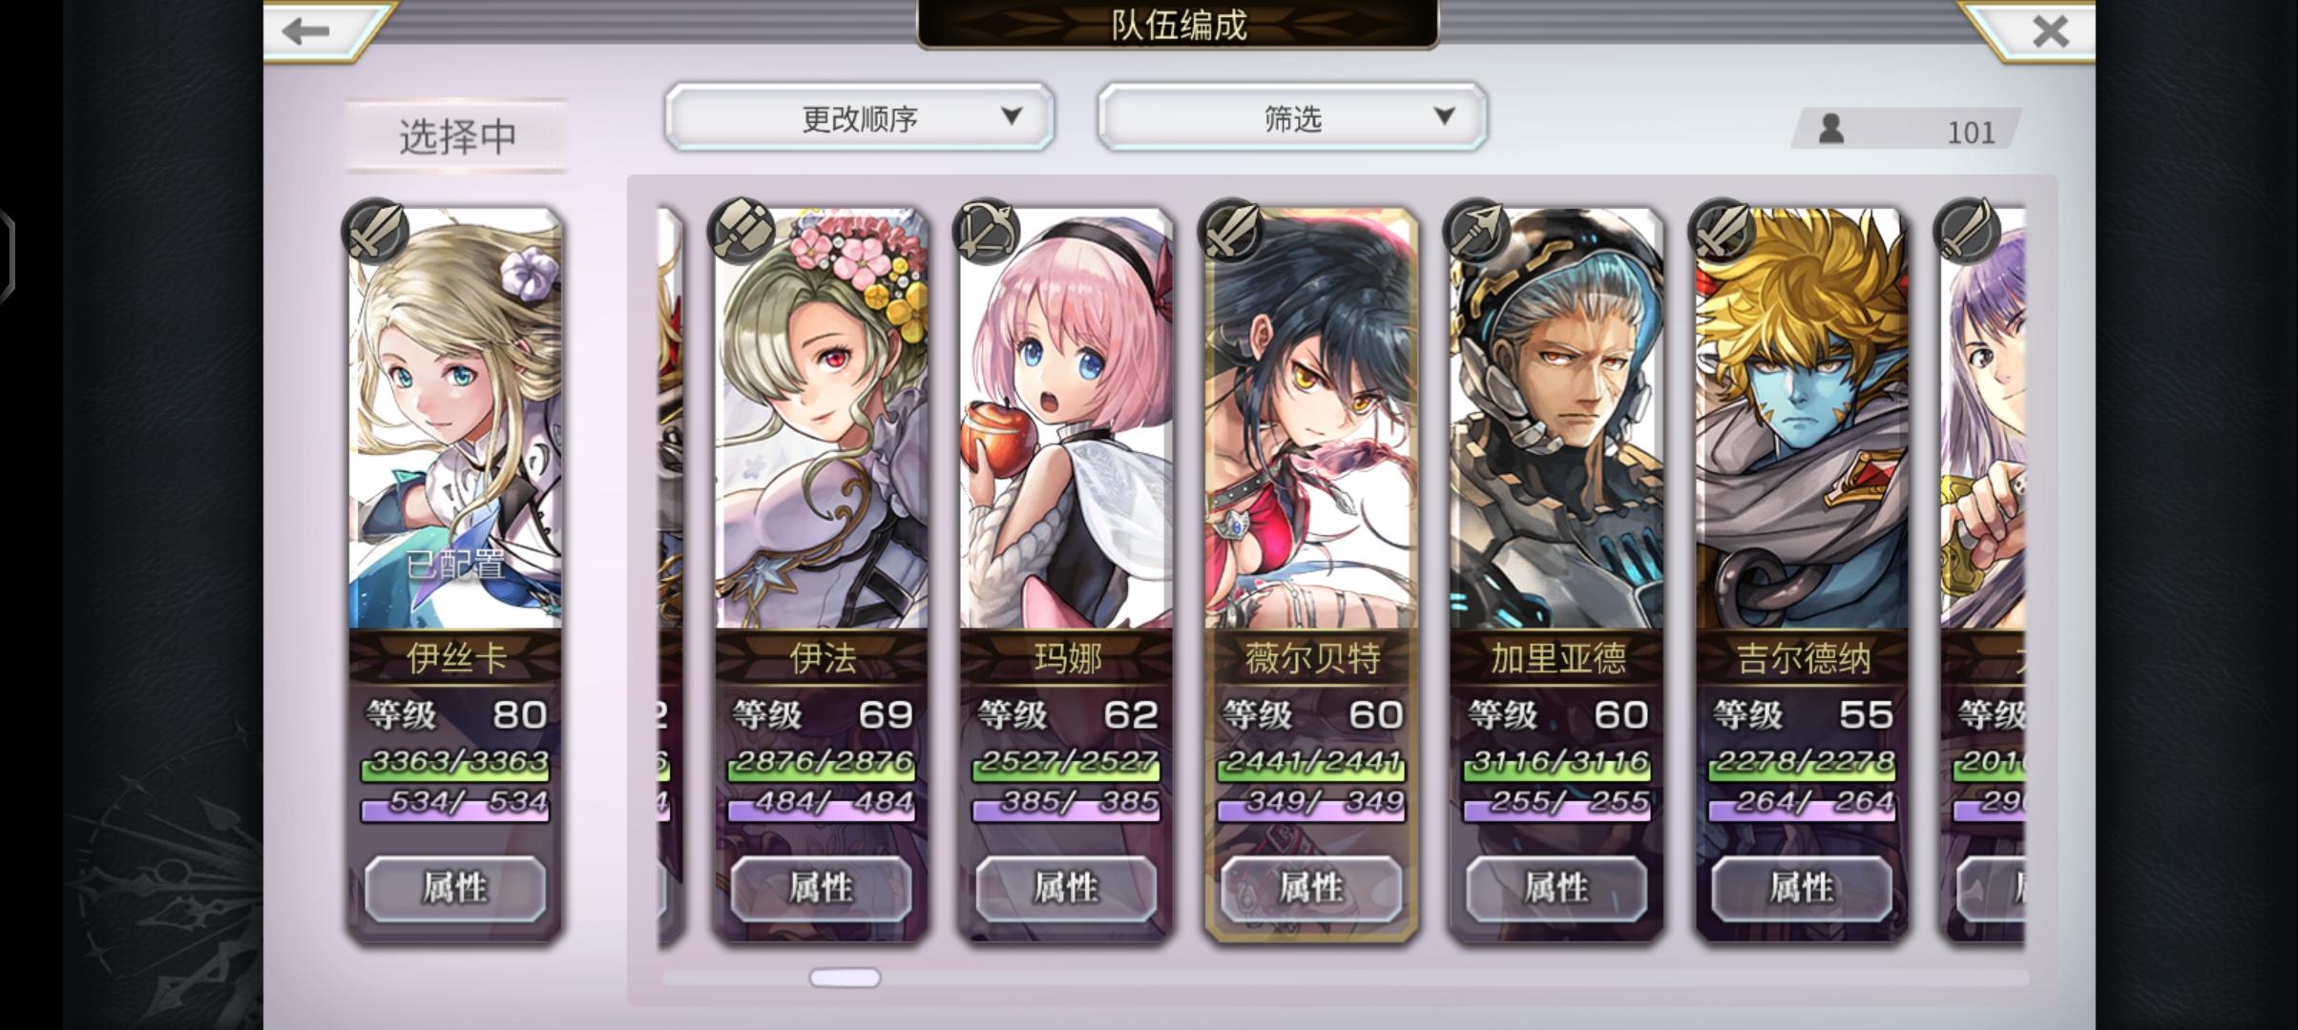
Task: Open 属性 for 伊法
Action: (x=822, y=888)
